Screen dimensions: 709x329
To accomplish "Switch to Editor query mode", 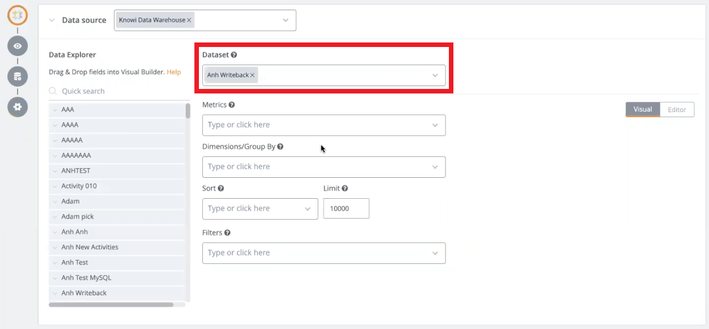I will pyautogui.click(x=677, y=110).
